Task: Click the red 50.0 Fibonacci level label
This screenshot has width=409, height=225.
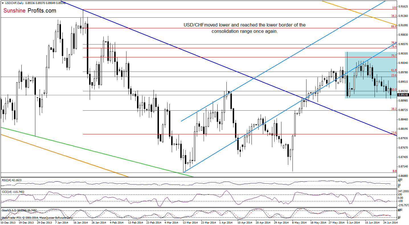Action: [394, 90]
